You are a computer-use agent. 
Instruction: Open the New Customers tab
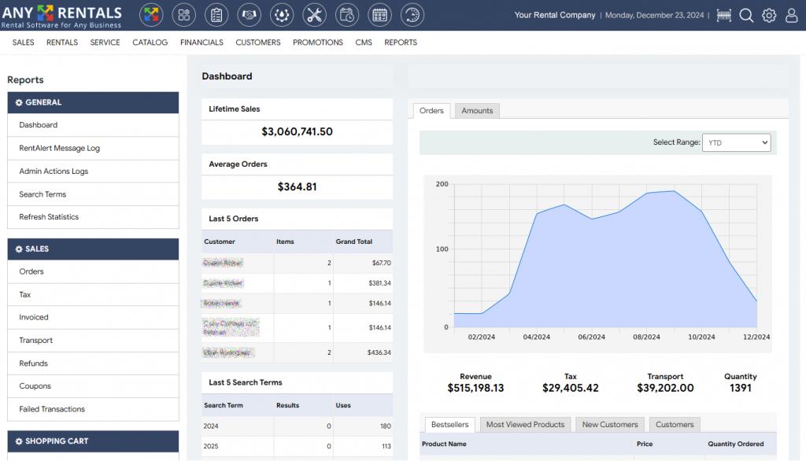(610, 425)
